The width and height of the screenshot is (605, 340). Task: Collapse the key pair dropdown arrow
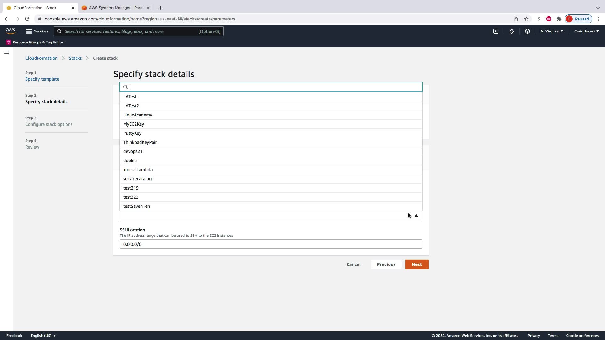[416, 216]
